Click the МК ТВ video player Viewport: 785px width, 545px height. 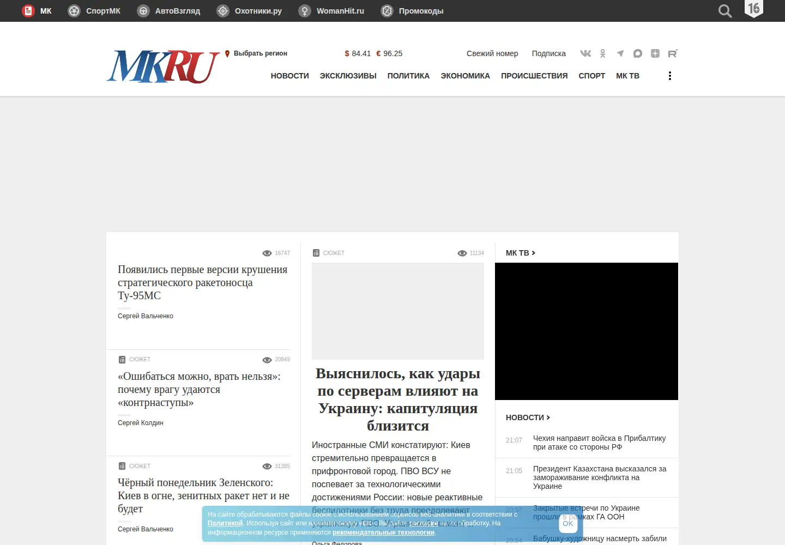pos(587,331)
